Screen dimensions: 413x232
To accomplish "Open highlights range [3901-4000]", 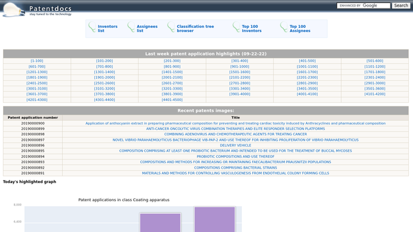I will click(x=239, y=94).
